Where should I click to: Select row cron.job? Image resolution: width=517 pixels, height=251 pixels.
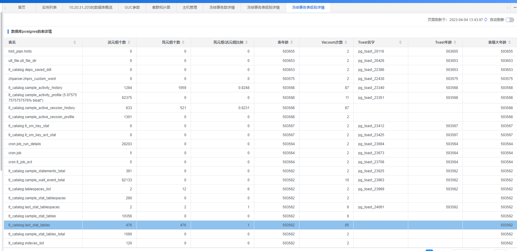(x=260, y=153)
